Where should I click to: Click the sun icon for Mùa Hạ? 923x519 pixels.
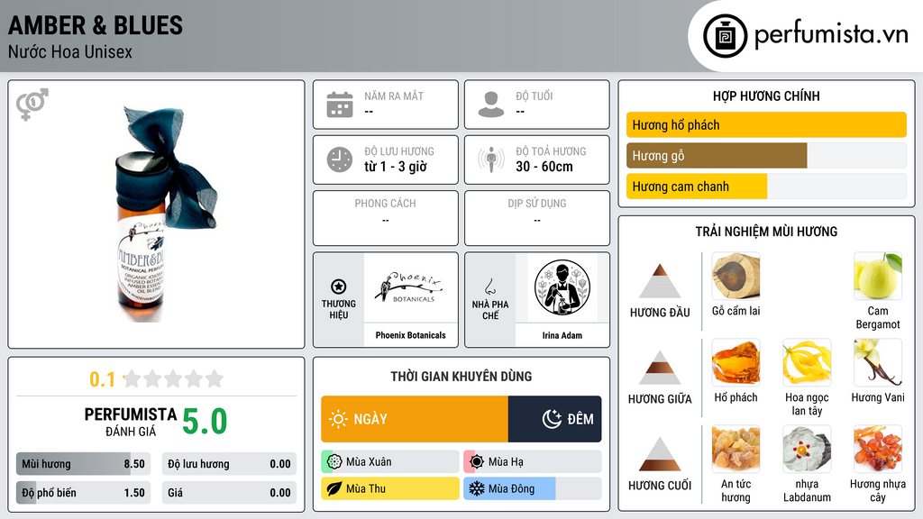tap(477, 462)
